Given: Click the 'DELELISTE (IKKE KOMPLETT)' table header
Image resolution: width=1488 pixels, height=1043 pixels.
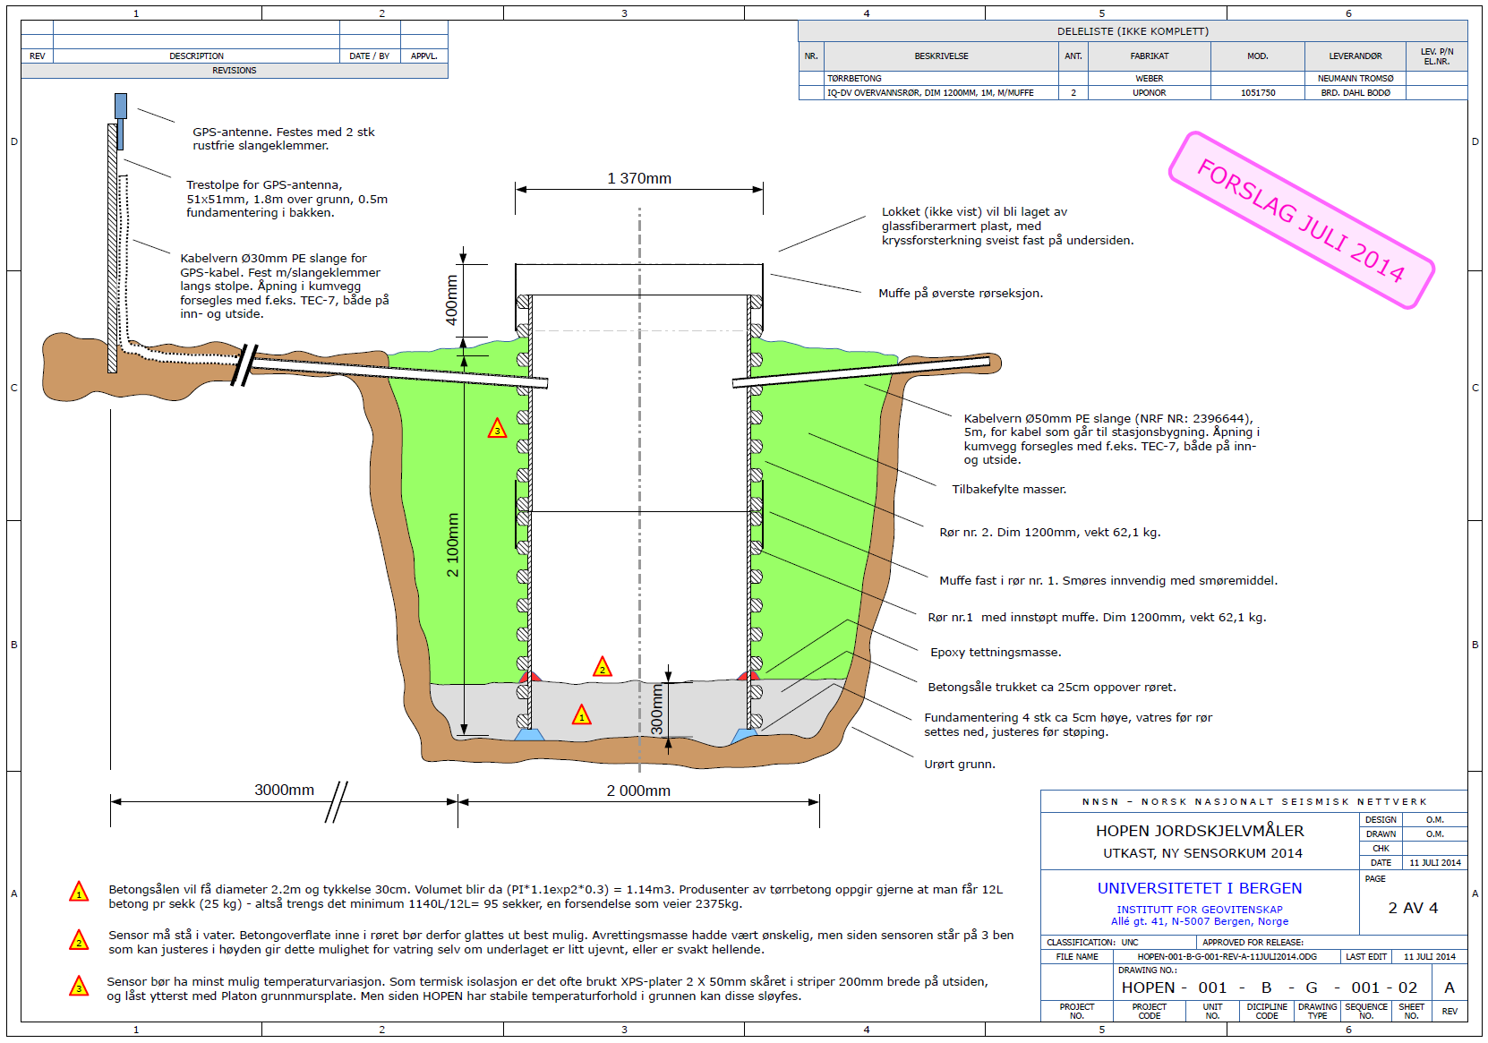Looking at the screenshot, I should [x=1133, y=31].
